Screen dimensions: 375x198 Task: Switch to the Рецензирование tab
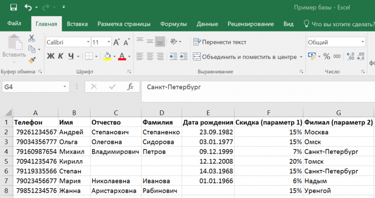tap(251, 24)
